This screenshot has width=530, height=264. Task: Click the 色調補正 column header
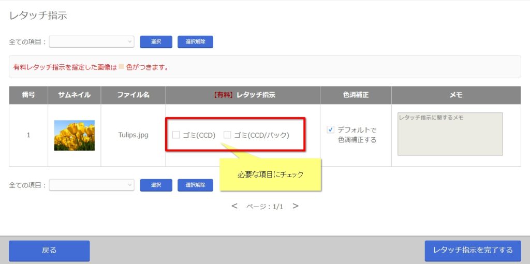pos(356,95)
